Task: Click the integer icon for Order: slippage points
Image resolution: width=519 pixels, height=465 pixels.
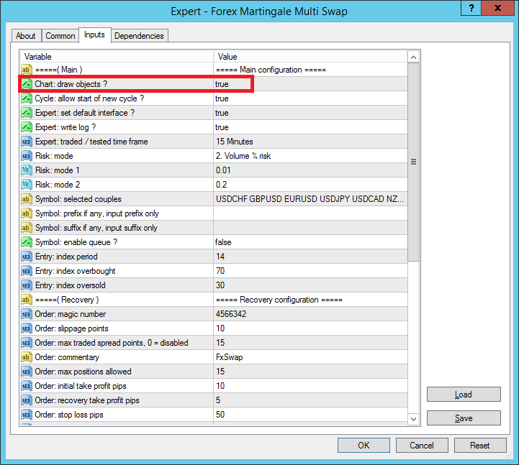Action: pyautogui.click(x=27, y=328)
